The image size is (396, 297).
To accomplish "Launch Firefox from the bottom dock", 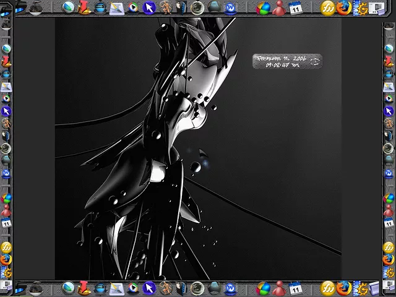I will 343,288.
